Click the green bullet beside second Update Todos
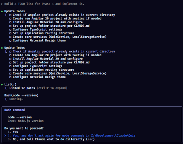Screen dimensions: 183x144 tap(2, 48)
